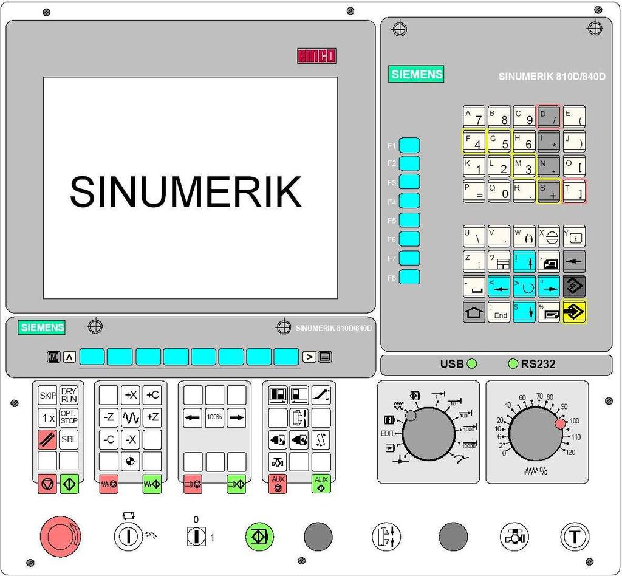Click the End key
This screenshot has width=622, height=576.
tap(499, 312)
